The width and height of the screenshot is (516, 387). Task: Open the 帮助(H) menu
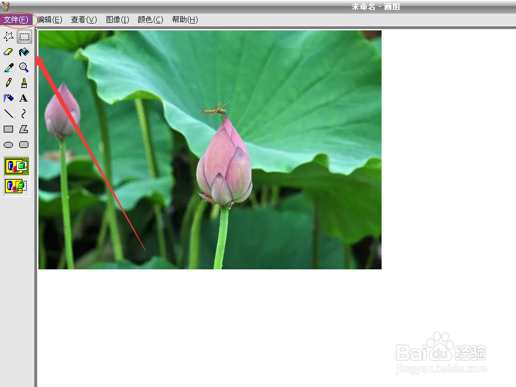pos(185,20)
